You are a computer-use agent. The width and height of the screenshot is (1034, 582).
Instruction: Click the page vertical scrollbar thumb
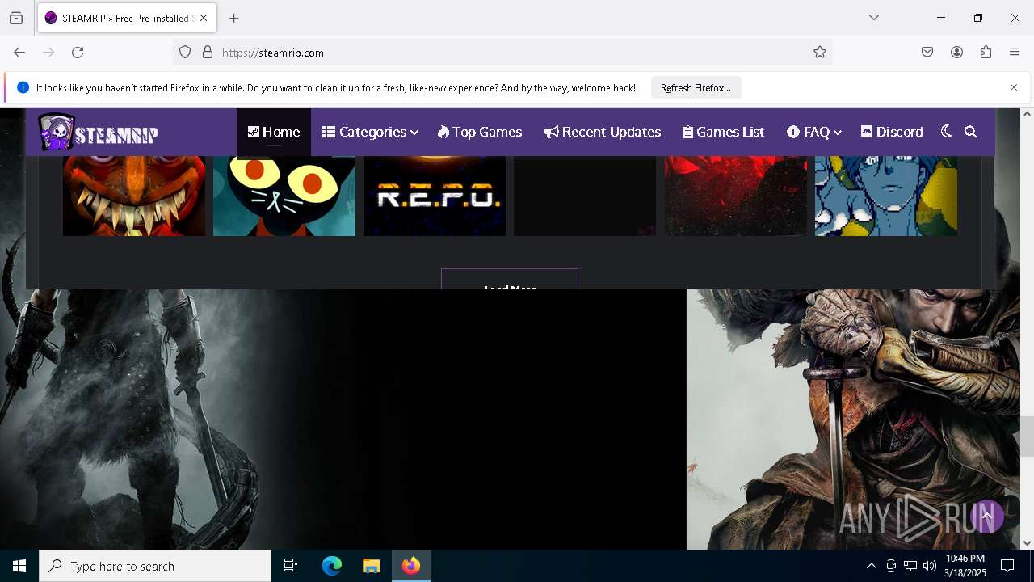(1027, 436)
